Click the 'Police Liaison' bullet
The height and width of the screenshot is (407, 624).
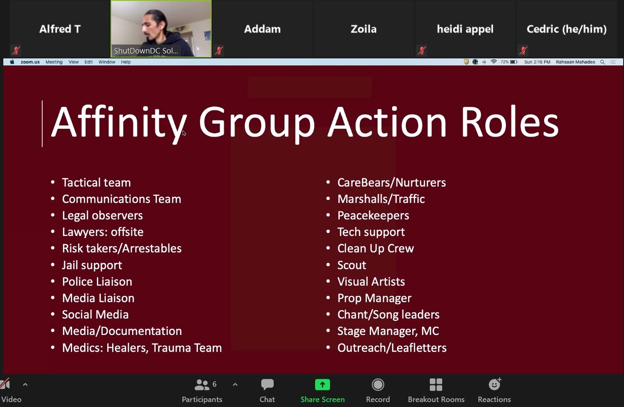tap(97, 282)
